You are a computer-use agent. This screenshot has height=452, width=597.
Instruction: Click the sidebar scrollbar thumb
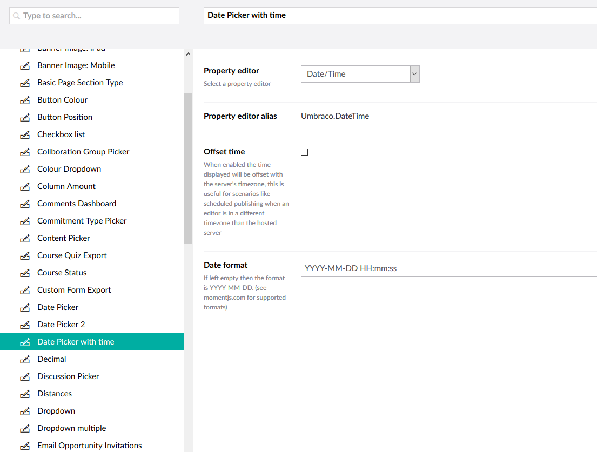tap(188, 168)
